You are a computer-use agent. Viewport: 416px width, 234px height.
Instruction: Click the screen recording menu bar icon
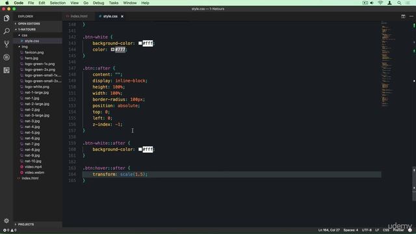(365, 3)
